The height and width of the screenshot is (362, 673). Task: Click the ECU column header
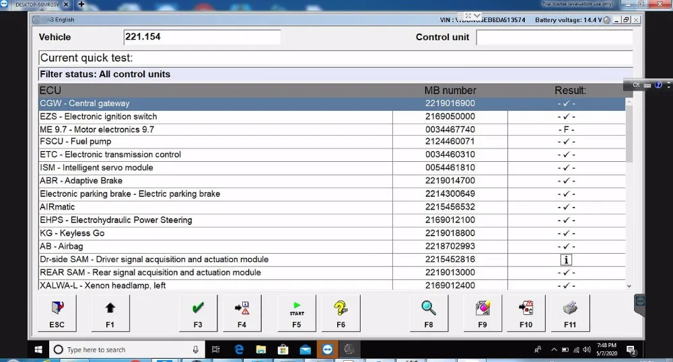[x=50, y=91]
